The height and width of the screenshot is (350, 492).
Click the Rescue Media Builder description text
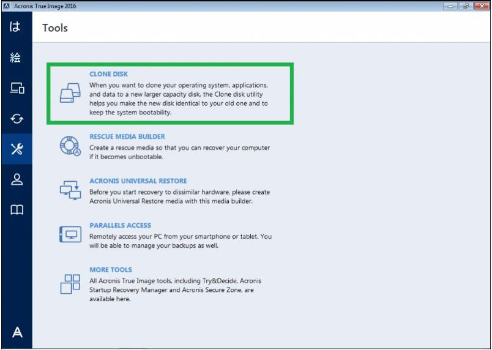point(179,152)
